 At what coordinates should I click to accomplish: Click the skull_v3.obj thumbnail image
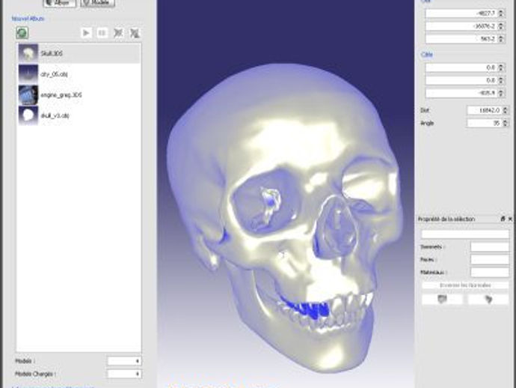coord(28,115)
